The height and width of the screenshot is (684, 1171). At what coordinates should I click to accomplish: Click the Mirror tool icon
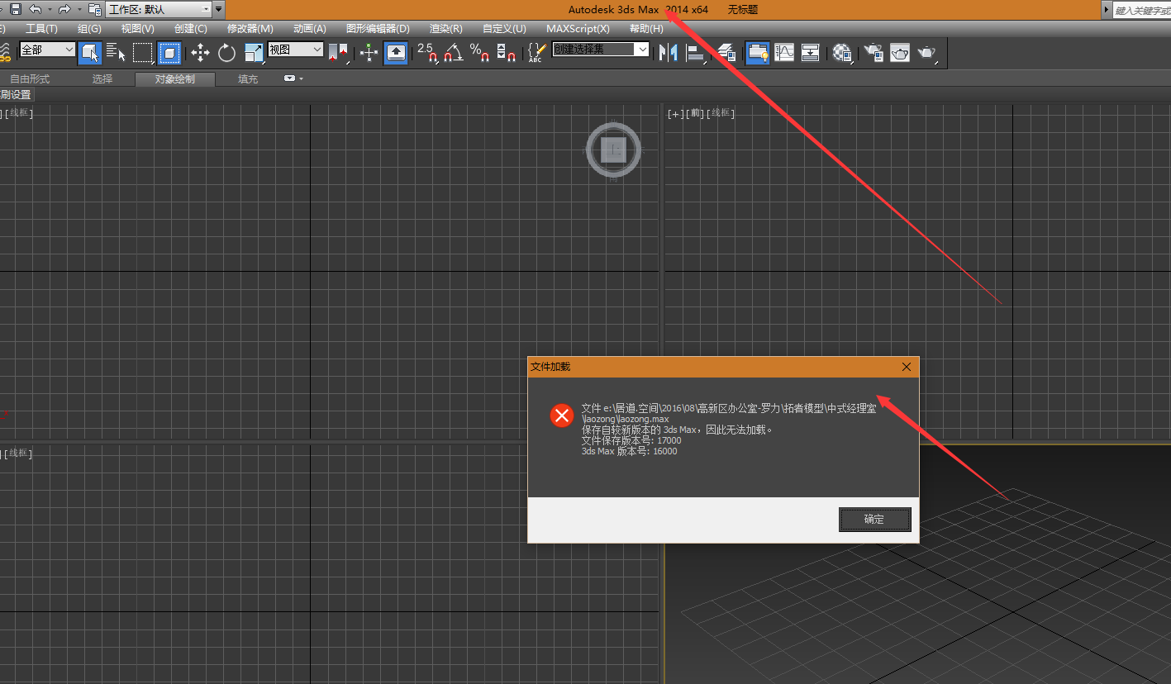(x=669, y=53)
